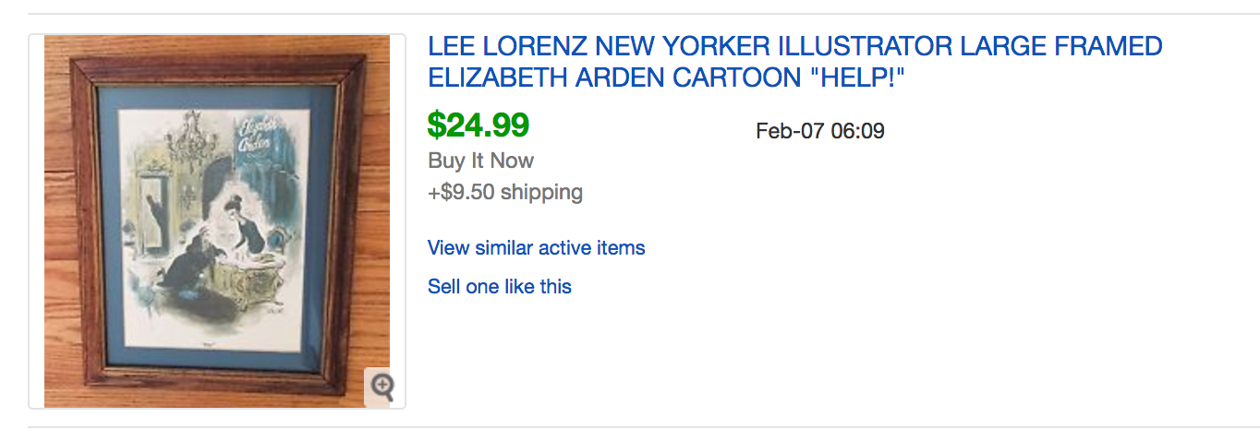Click the "+$9.50 shipping" text

(504, 193)
